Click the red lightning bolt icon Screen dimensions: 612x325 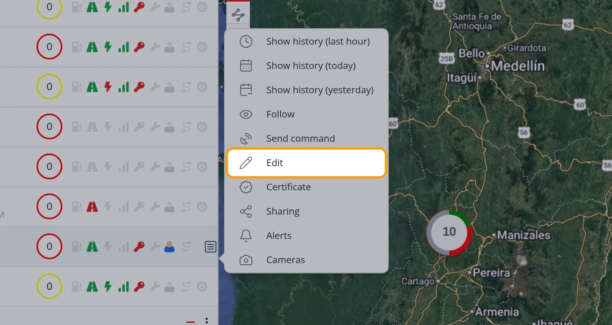tap(108, 87)
